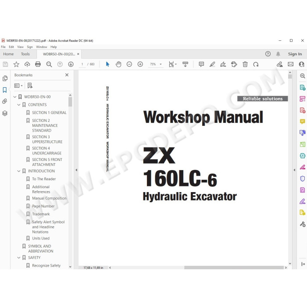
Task: Open the Help question mark icon
Action: 268,54
